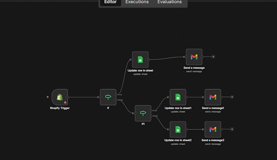The width and height of the screenshot is (277, 160).
Task: Switch to the Editor tab
Action: click(110, 2)
